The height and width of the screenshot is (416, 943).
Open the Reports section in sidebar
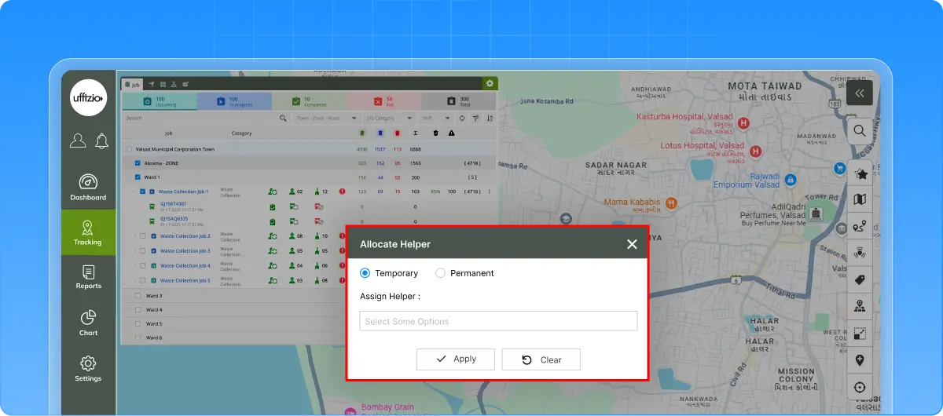click(x=88, y=277)
